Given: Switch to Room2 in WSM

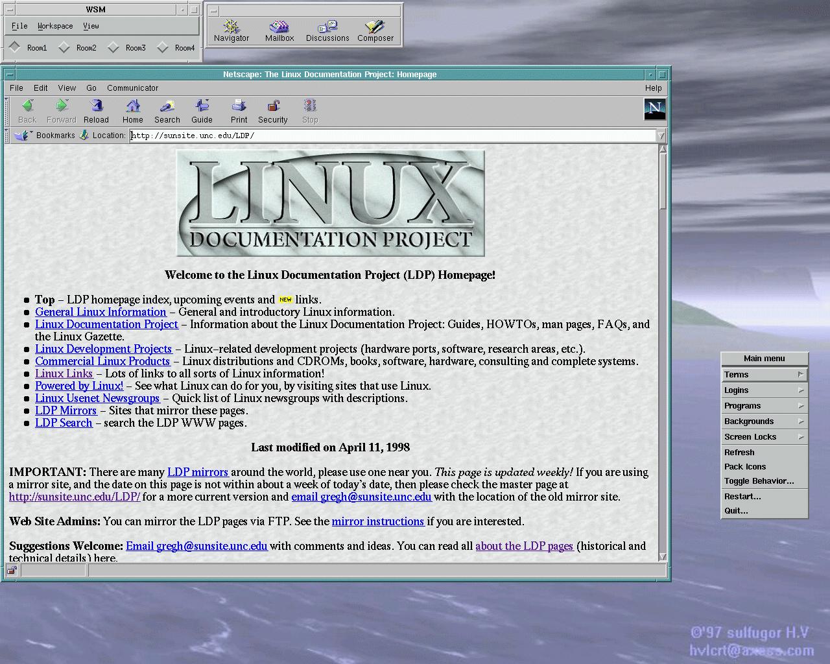Looking at the screenshot, I should pos(64,47).
